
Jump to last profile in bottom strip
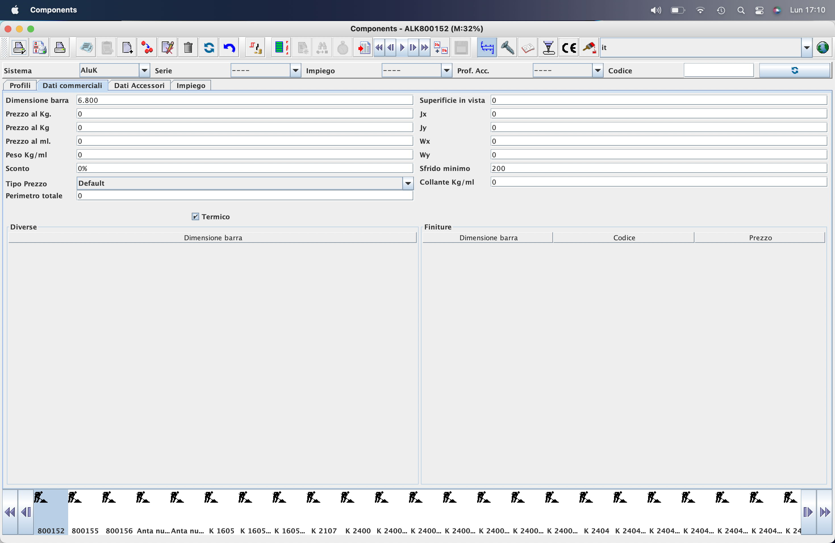tap(825, 512)
